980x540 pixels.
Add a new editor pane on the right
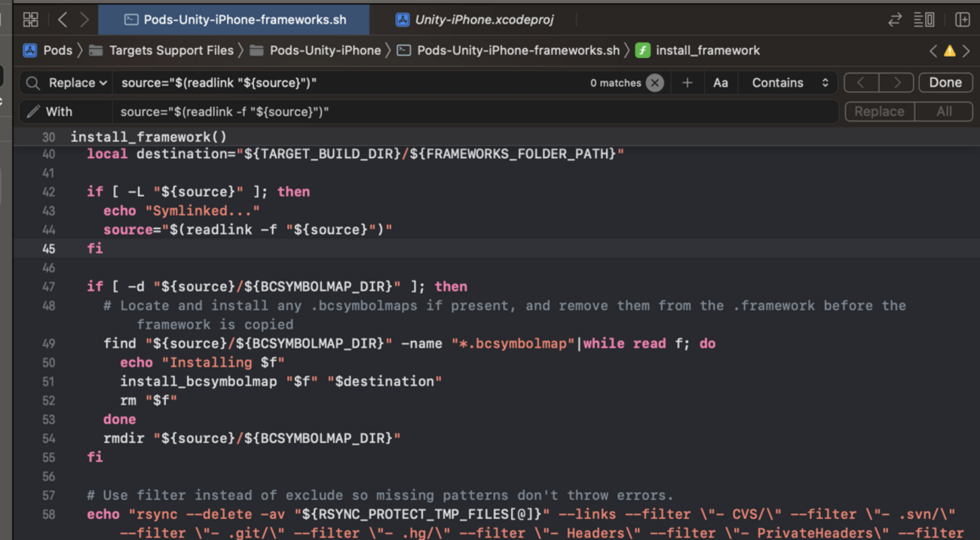point(963,20)
